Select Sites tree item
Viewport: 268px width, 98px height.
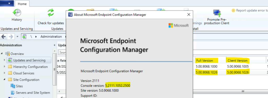point(19,86)
